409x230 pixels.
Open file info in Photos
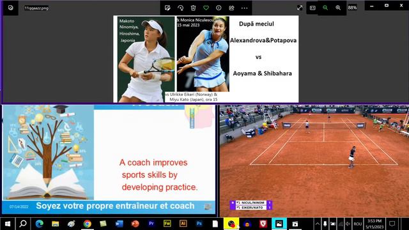pyautogui.click(x=219, y=8)
